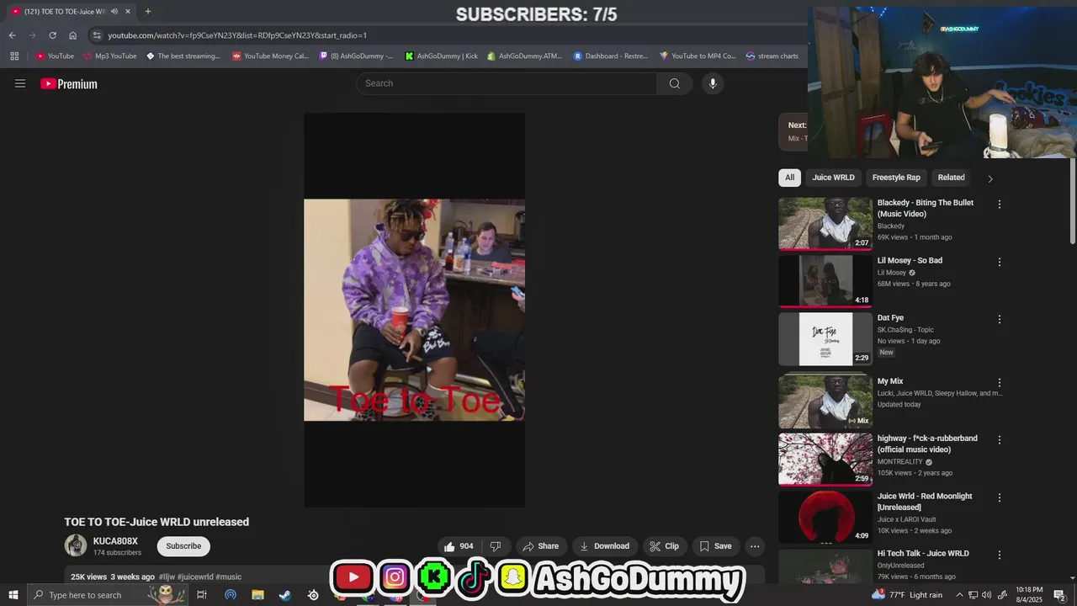The width and height of the screenshot is (1077, 606).
Task: Open the Windows Start menu
Action: coord(13,595)
